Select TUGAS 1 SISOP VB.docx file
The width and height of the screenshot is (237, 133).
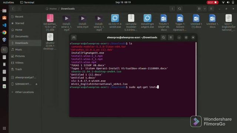[164, 23]
